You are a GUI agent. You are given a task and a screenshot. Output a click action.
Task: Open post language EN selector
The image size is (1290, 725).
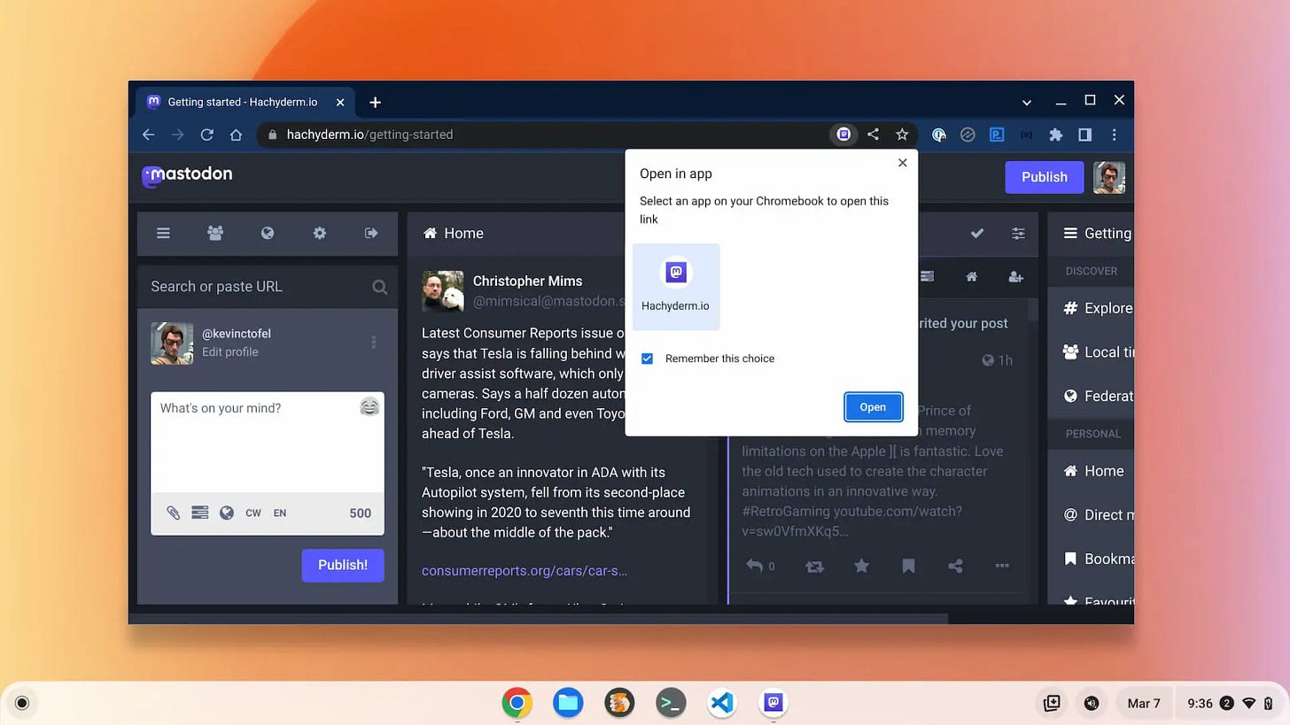280,513
